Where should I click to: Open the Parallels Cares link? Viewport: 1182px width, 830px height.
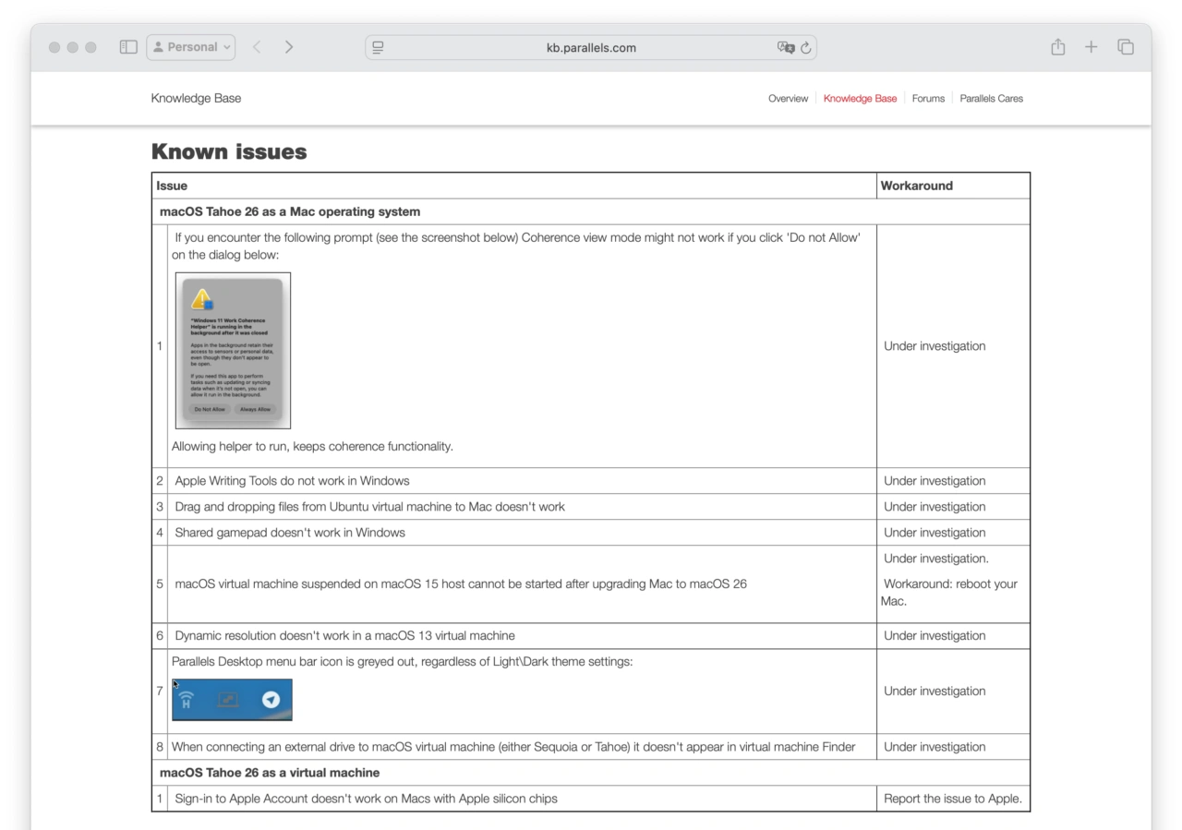coord(991,99)
